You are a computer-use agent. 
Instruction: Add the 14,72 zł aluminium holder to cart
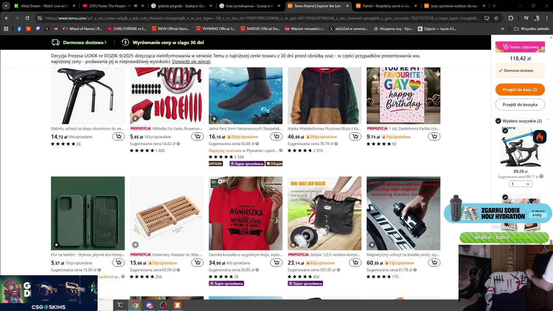tap(118, 137)
